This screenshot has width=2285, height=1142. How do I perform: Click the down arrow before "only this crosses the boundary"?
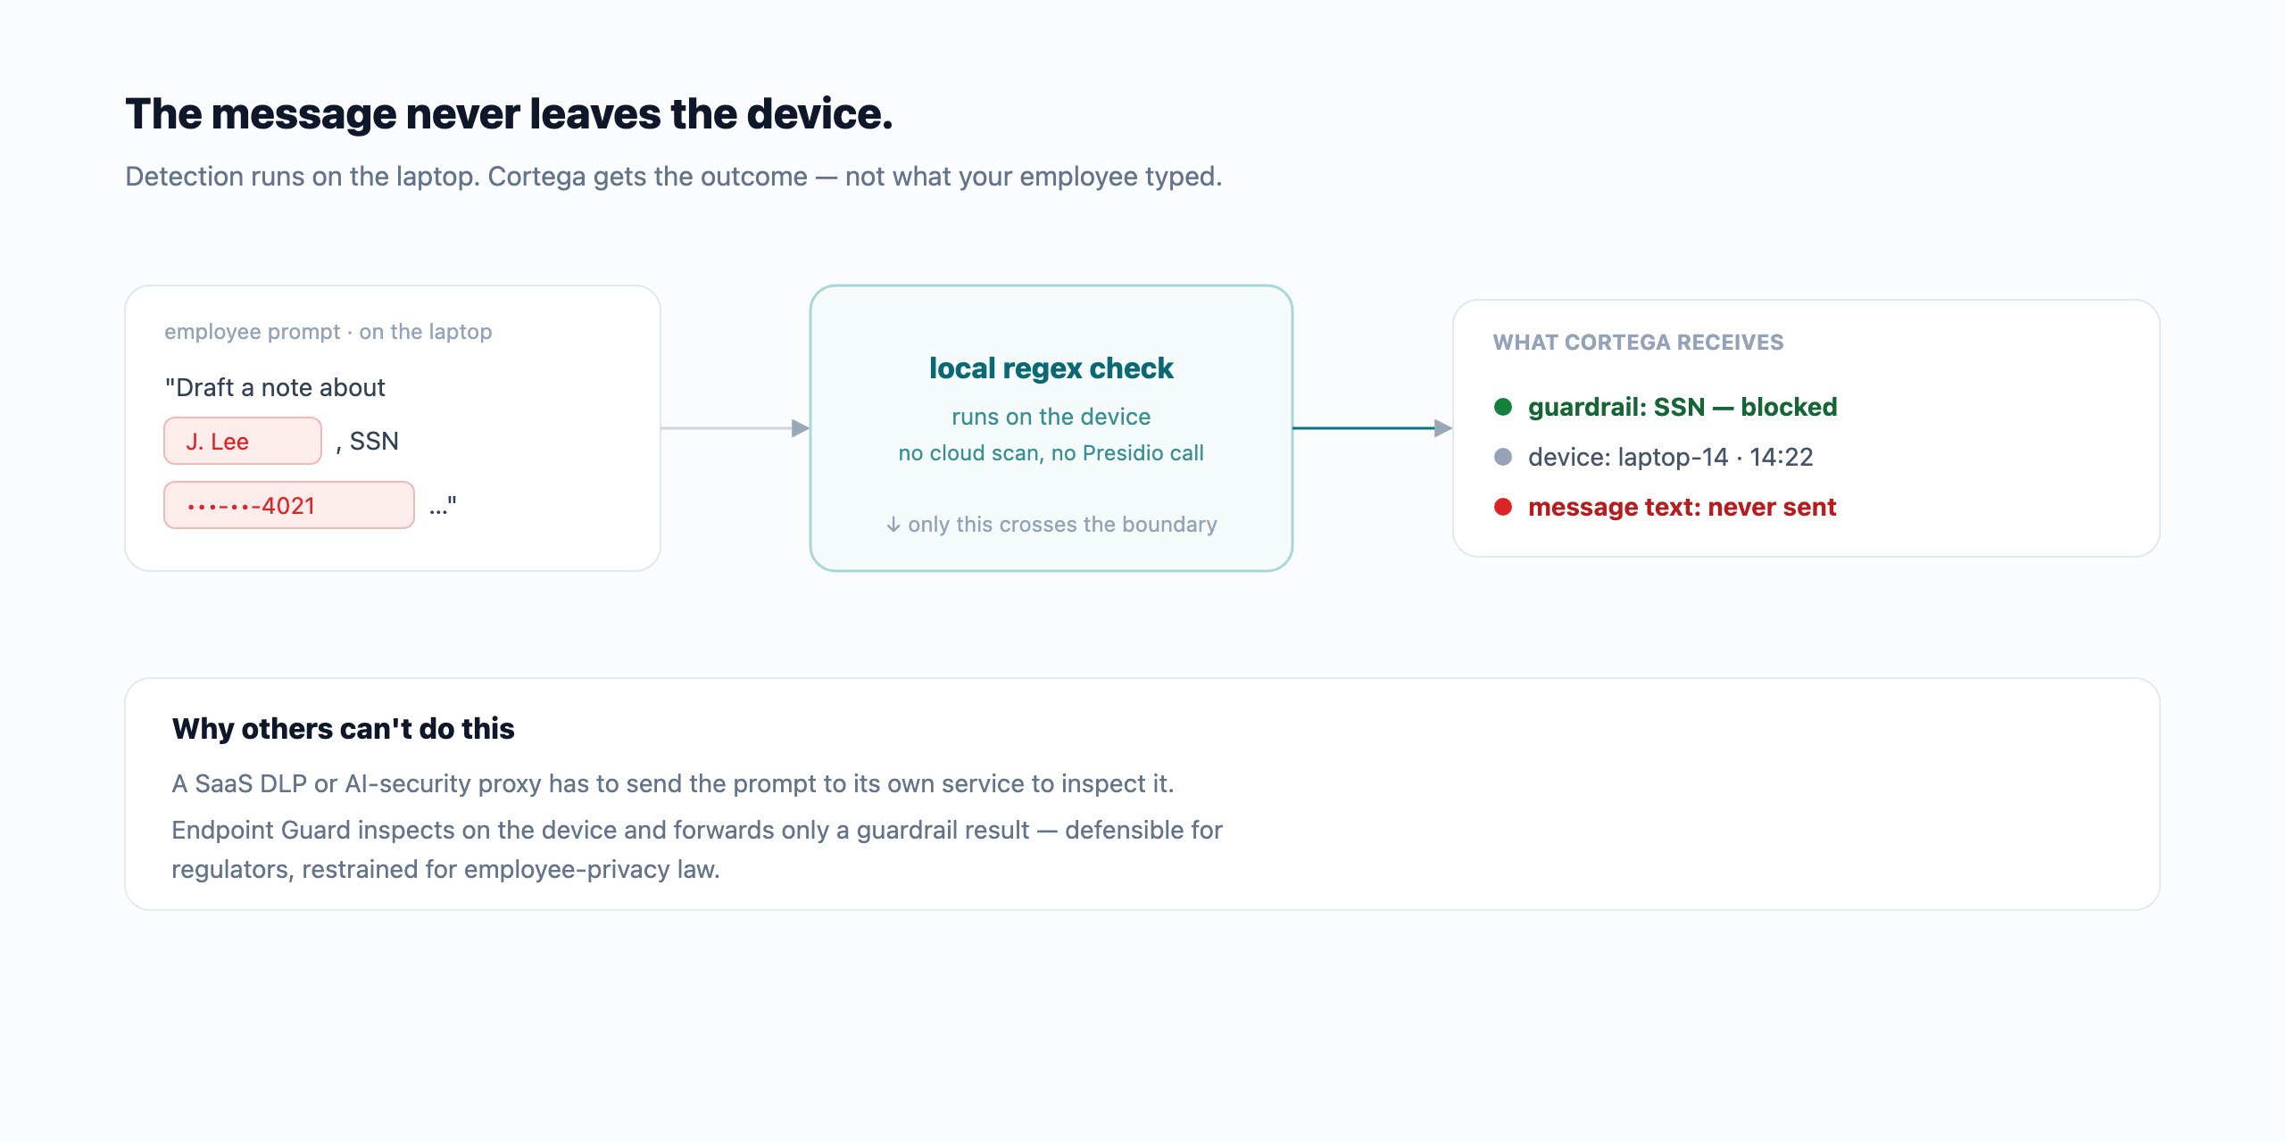(893, 525)
